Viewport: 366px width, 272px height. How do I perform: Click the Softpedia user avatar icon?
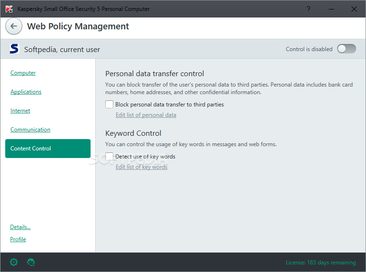click(14, 49)
